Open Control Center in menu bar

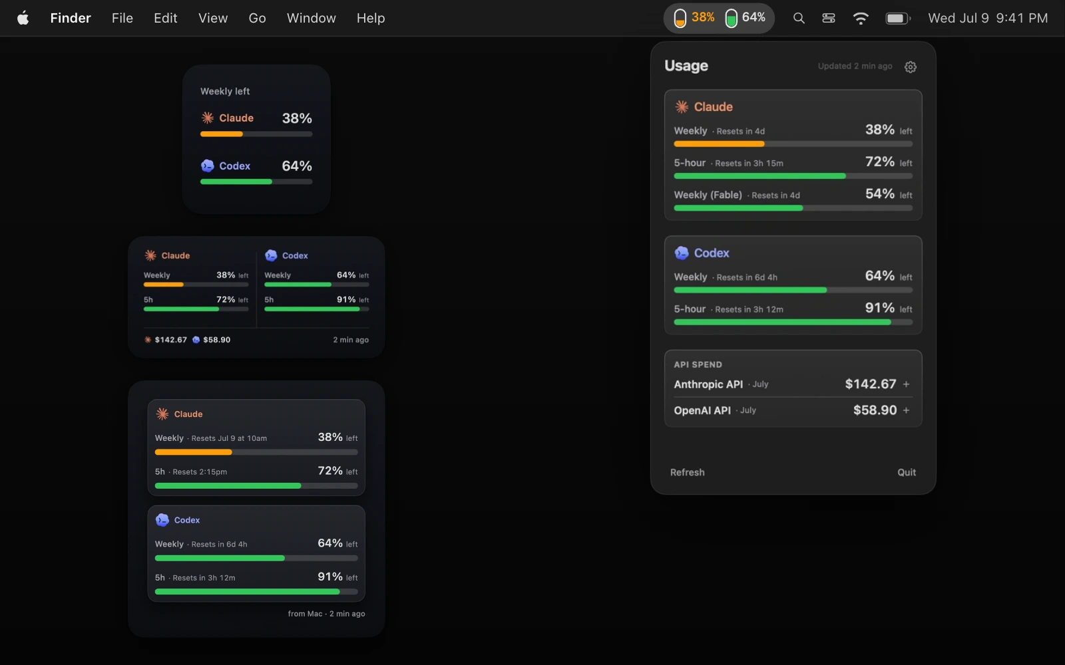829,18
